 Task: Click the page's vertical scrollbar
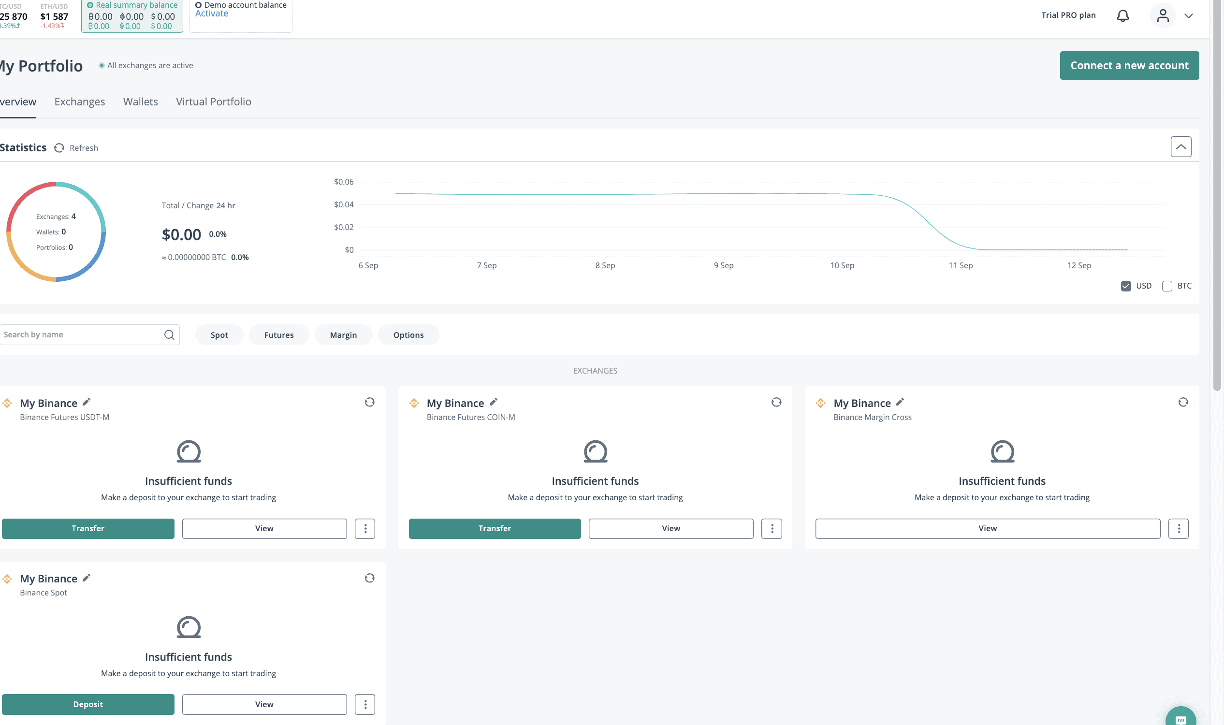click(1217, 195)
